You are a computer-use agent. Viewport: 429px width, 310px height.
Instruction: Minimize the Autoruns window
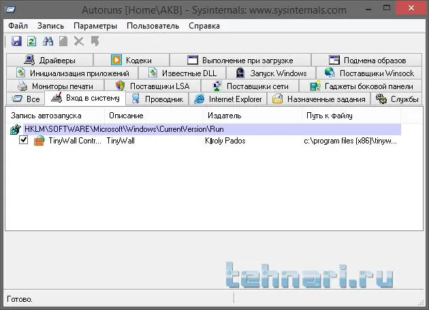pyautogui.click(x=368, y=9)
